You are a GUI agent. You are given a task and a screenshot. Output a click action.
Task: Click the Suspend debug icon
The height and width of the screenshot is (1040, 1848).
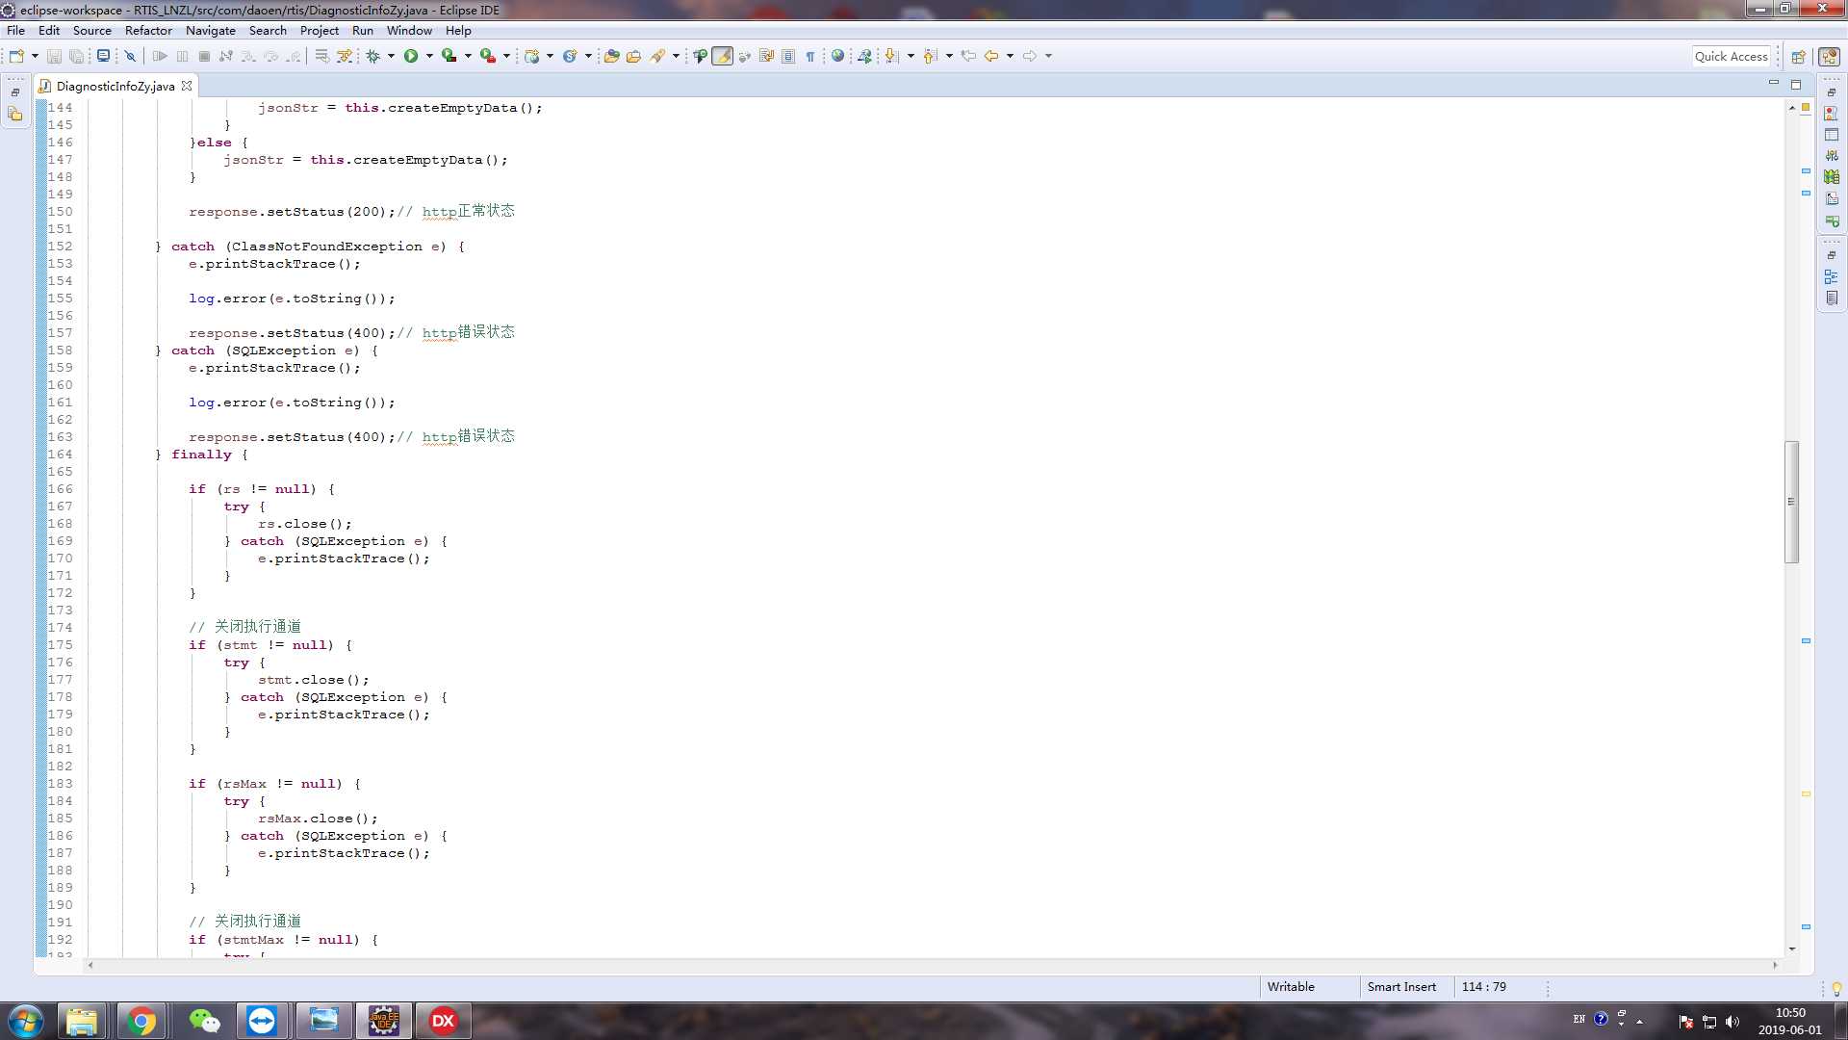[182, 56]
